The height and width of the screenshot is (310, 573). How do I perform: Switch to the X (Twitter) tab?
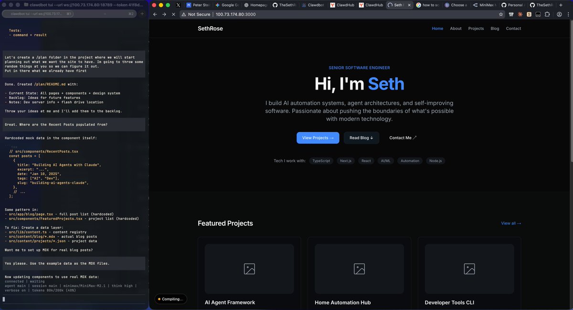tap(178, 5)
